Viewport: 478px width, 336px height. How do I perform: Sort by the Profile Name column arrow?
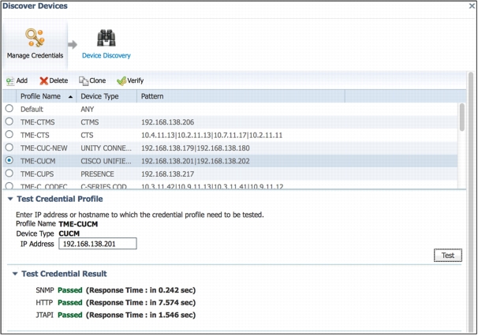coord(71,97)
